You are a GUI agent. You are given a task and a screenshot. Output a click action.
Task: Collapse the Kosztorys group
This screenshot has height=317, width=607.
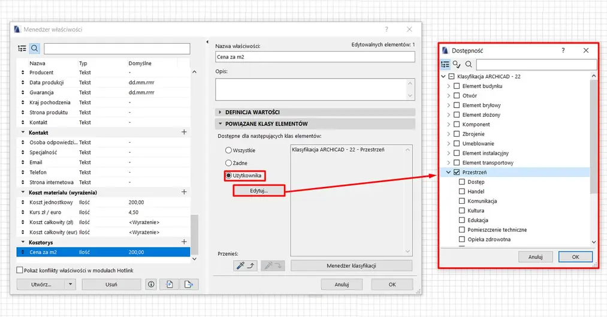23,242
